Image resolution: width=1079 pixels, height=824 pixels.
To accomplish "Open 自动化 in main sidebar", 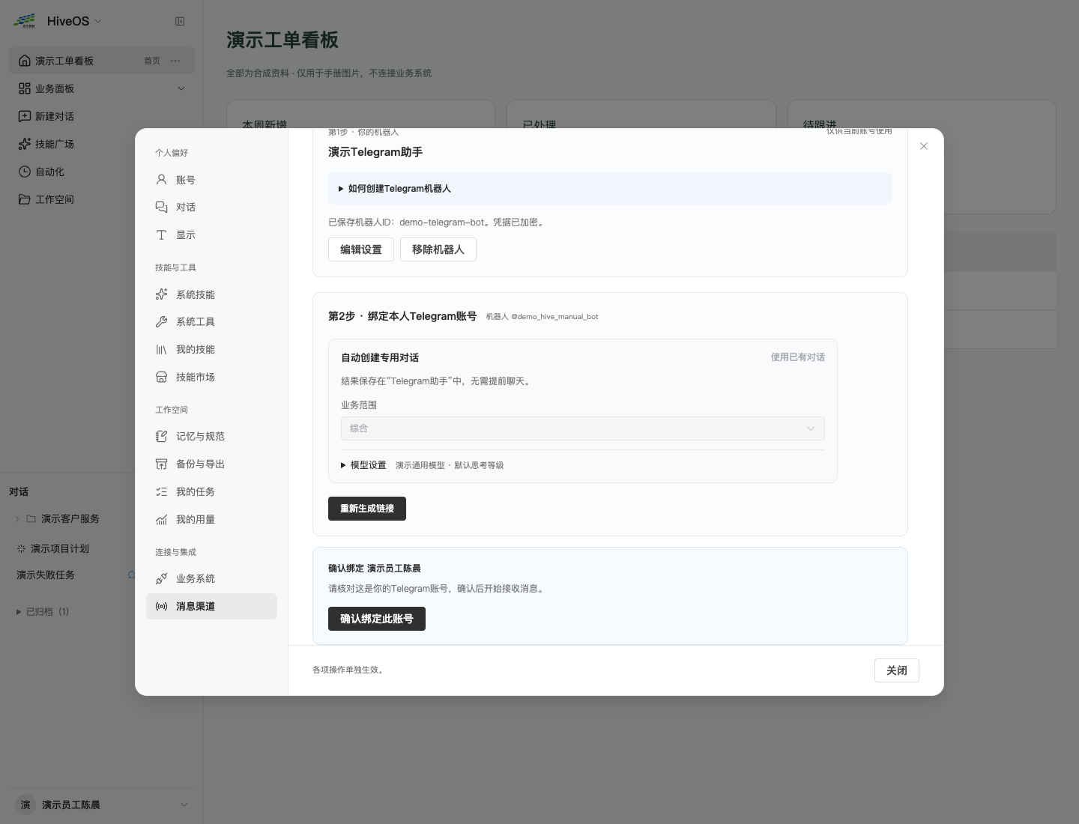I will [x=102, y=172].
